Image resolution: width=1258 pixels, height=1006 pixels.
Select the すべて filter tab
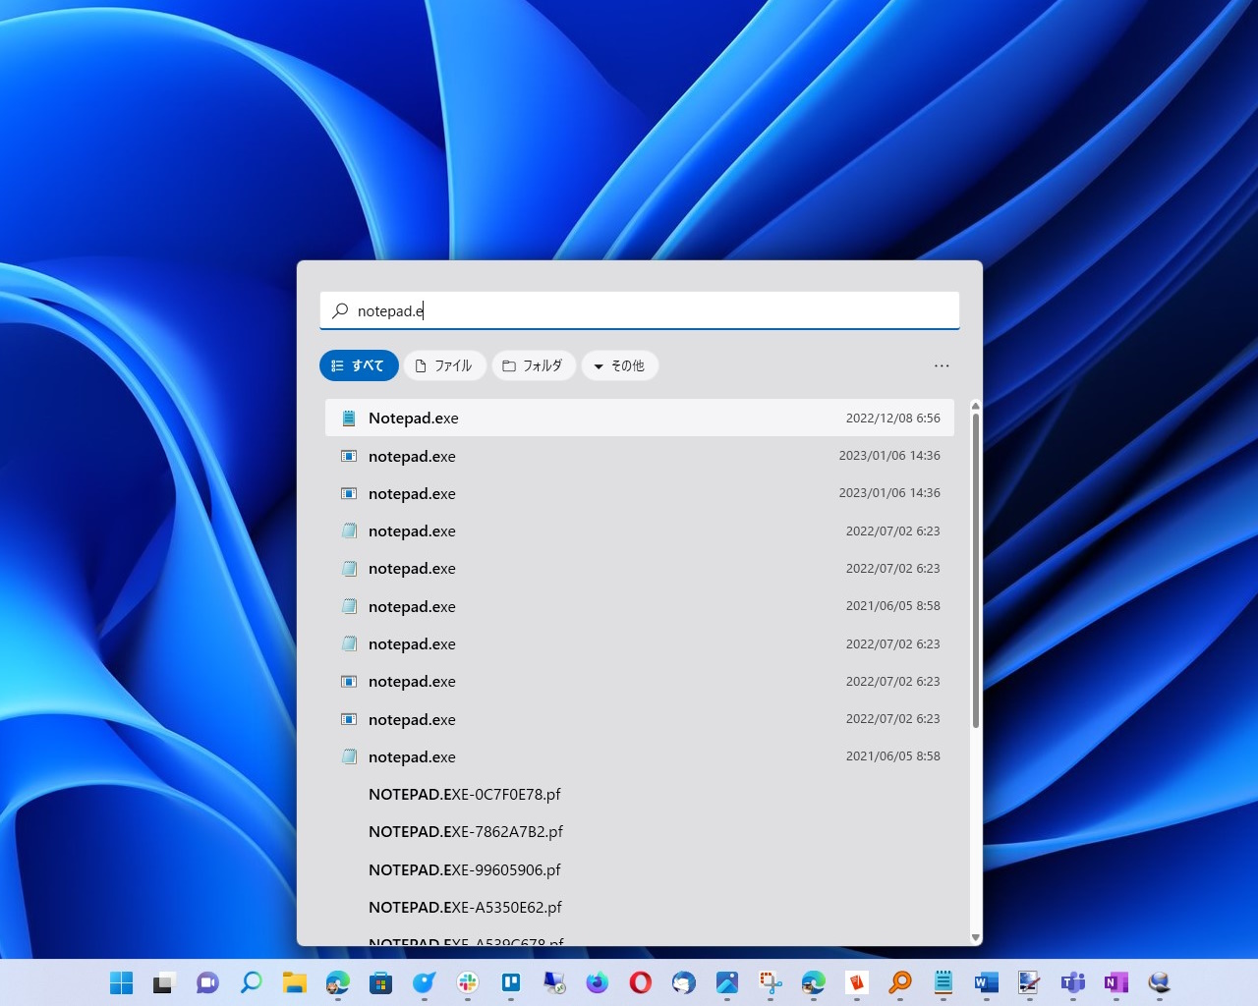(359, 365)
